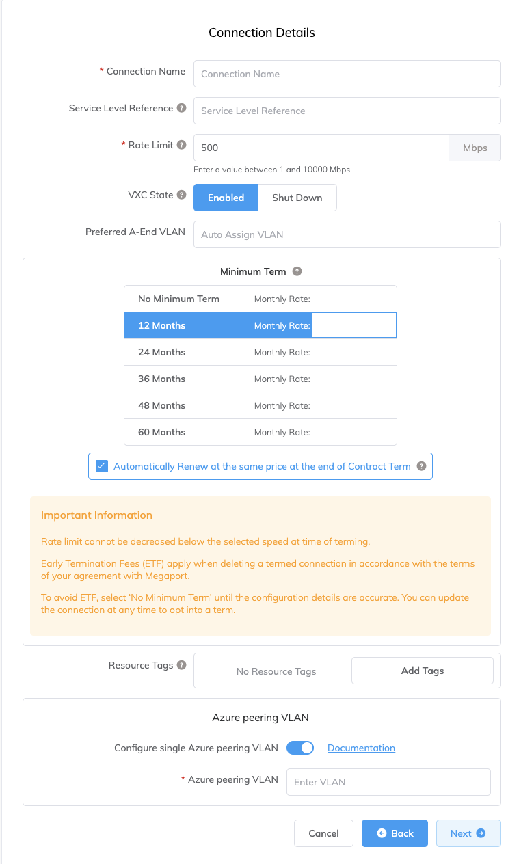This screenshot has width=521, height=864.
Task: Proceed by clicking Next
Action: [x=468, y=833]
